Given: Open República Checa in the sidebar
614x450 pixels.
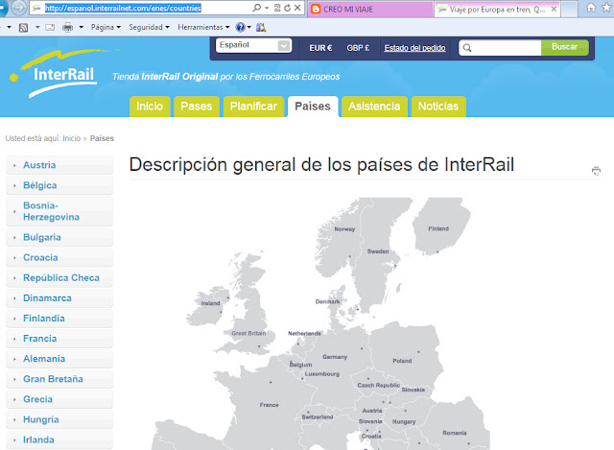Looking at the screenshot, I should [59, 277].
